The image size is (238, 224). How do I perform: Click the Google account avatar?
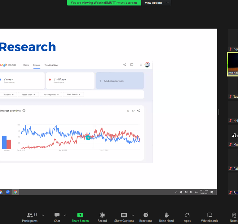(x=147, y=65)
